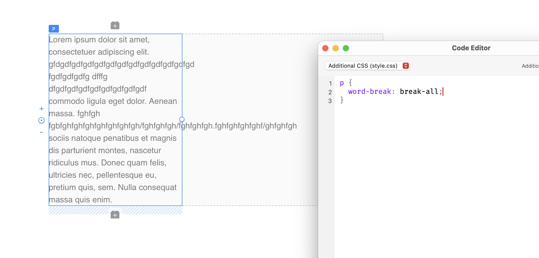Click the blue resize handle on the paragraph's right edge
The width and height of the screenshot is (539, 258).
click(182, 119)
